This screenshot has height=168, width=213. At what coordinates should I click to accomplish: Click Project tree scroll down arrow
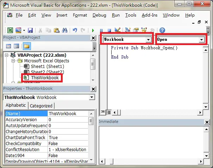tap(93, 80)
